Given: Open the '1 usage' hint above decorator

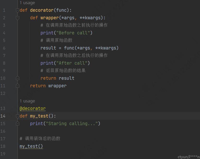Looking at the screenshot, I should 27,3.
